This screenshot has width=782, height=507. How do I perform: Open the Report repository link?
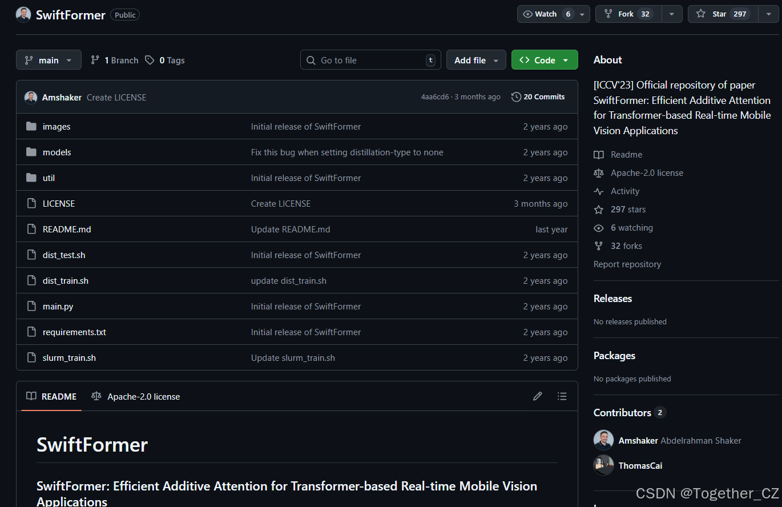627,264
